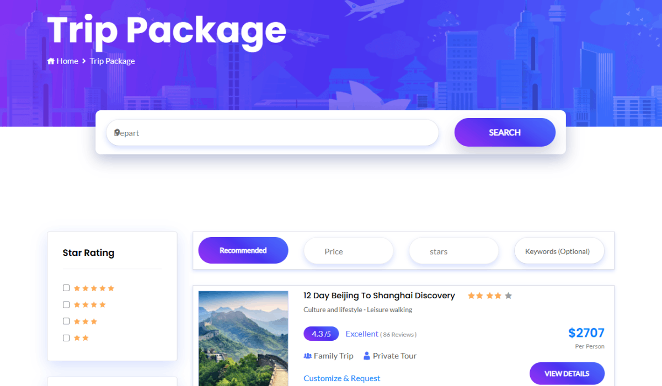Tick the three-star rating checkbox
The height and width of the screenshot is (386, 662).
pyautogui.click(x=66, y=321)
